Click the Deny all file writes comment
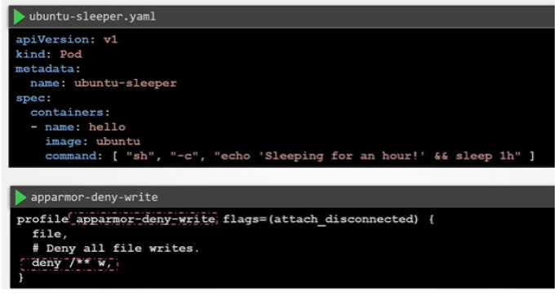Viewport: 558px width, 296px height. coord(116,249)
